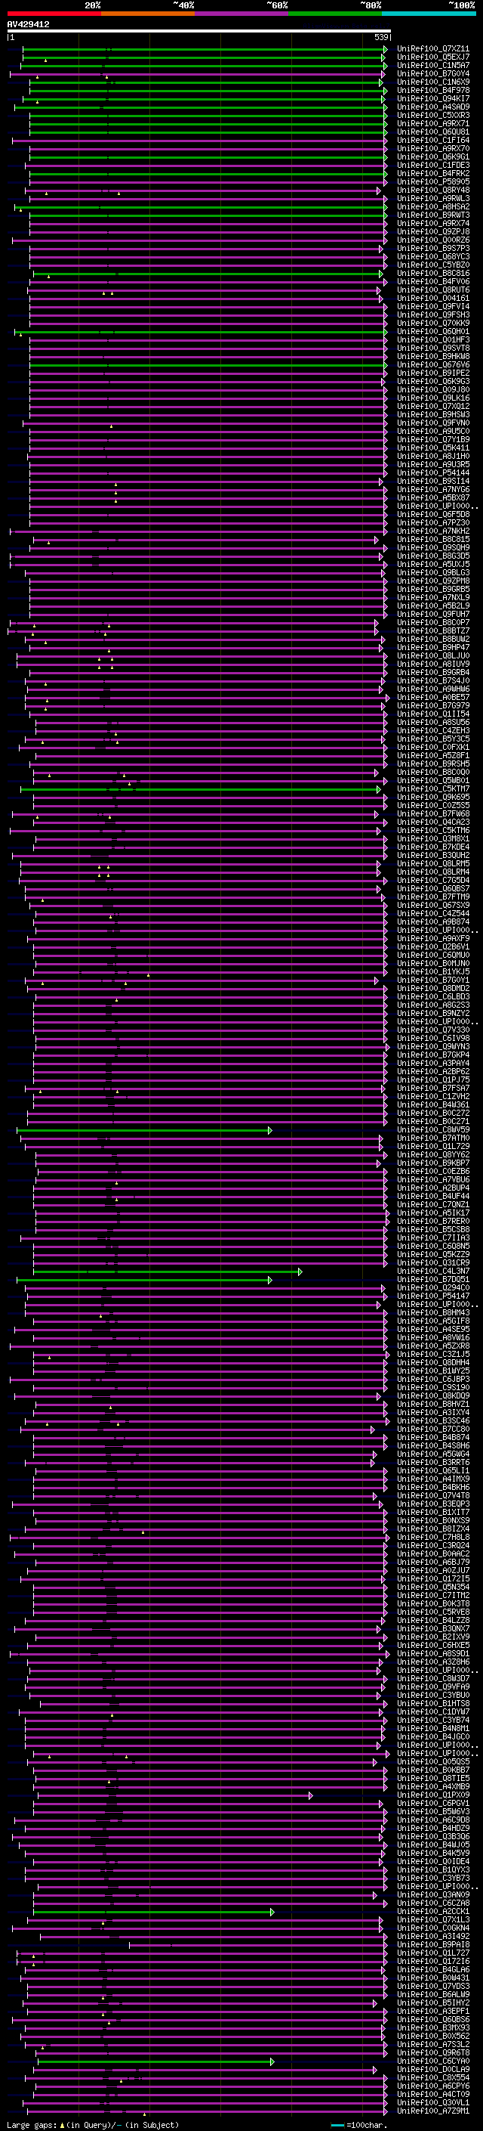Click the short green alignment bar for C8WV59

click(x=144, y=1130)
